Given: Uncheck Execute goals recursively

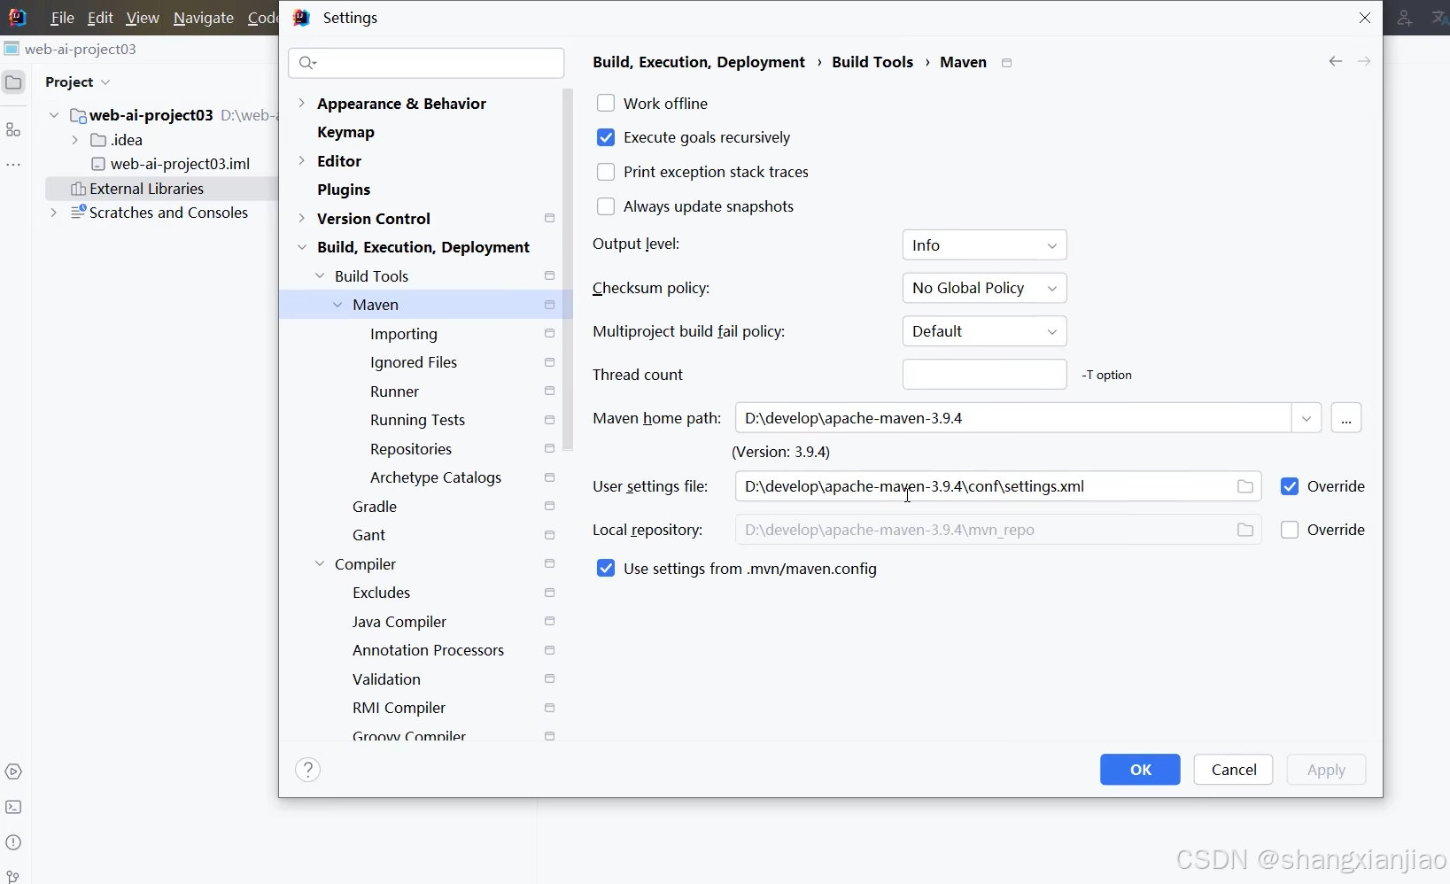Looking at the screenshot, I should point(606,137).
